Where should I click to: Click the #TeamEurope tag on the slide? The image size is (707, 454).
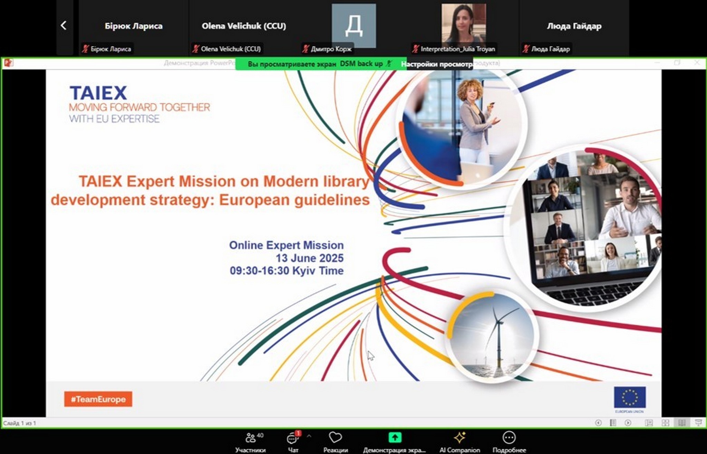click(98, 399)
